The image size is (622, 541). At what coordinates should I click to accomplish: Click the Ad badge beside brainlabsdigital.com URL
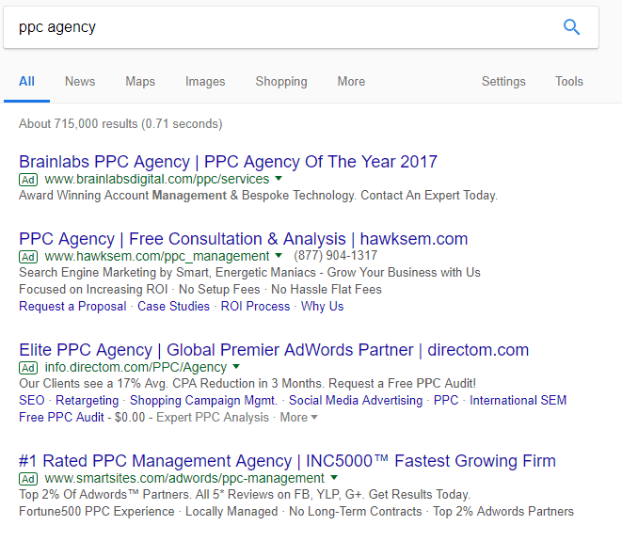(x=28, y=179)
